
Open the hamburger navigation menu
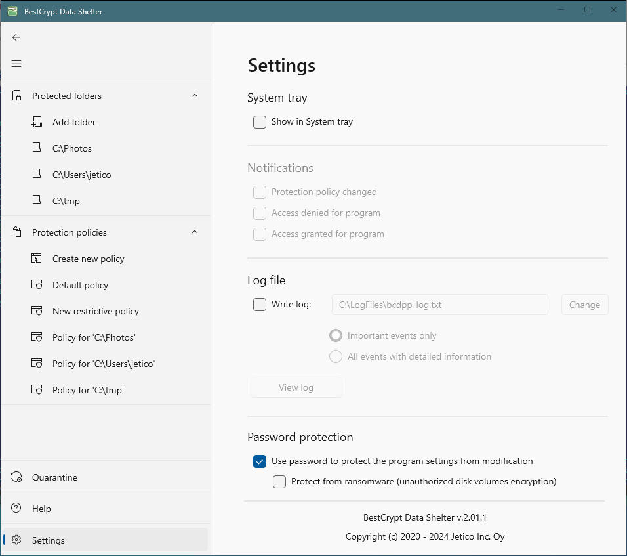coord(16,64)
